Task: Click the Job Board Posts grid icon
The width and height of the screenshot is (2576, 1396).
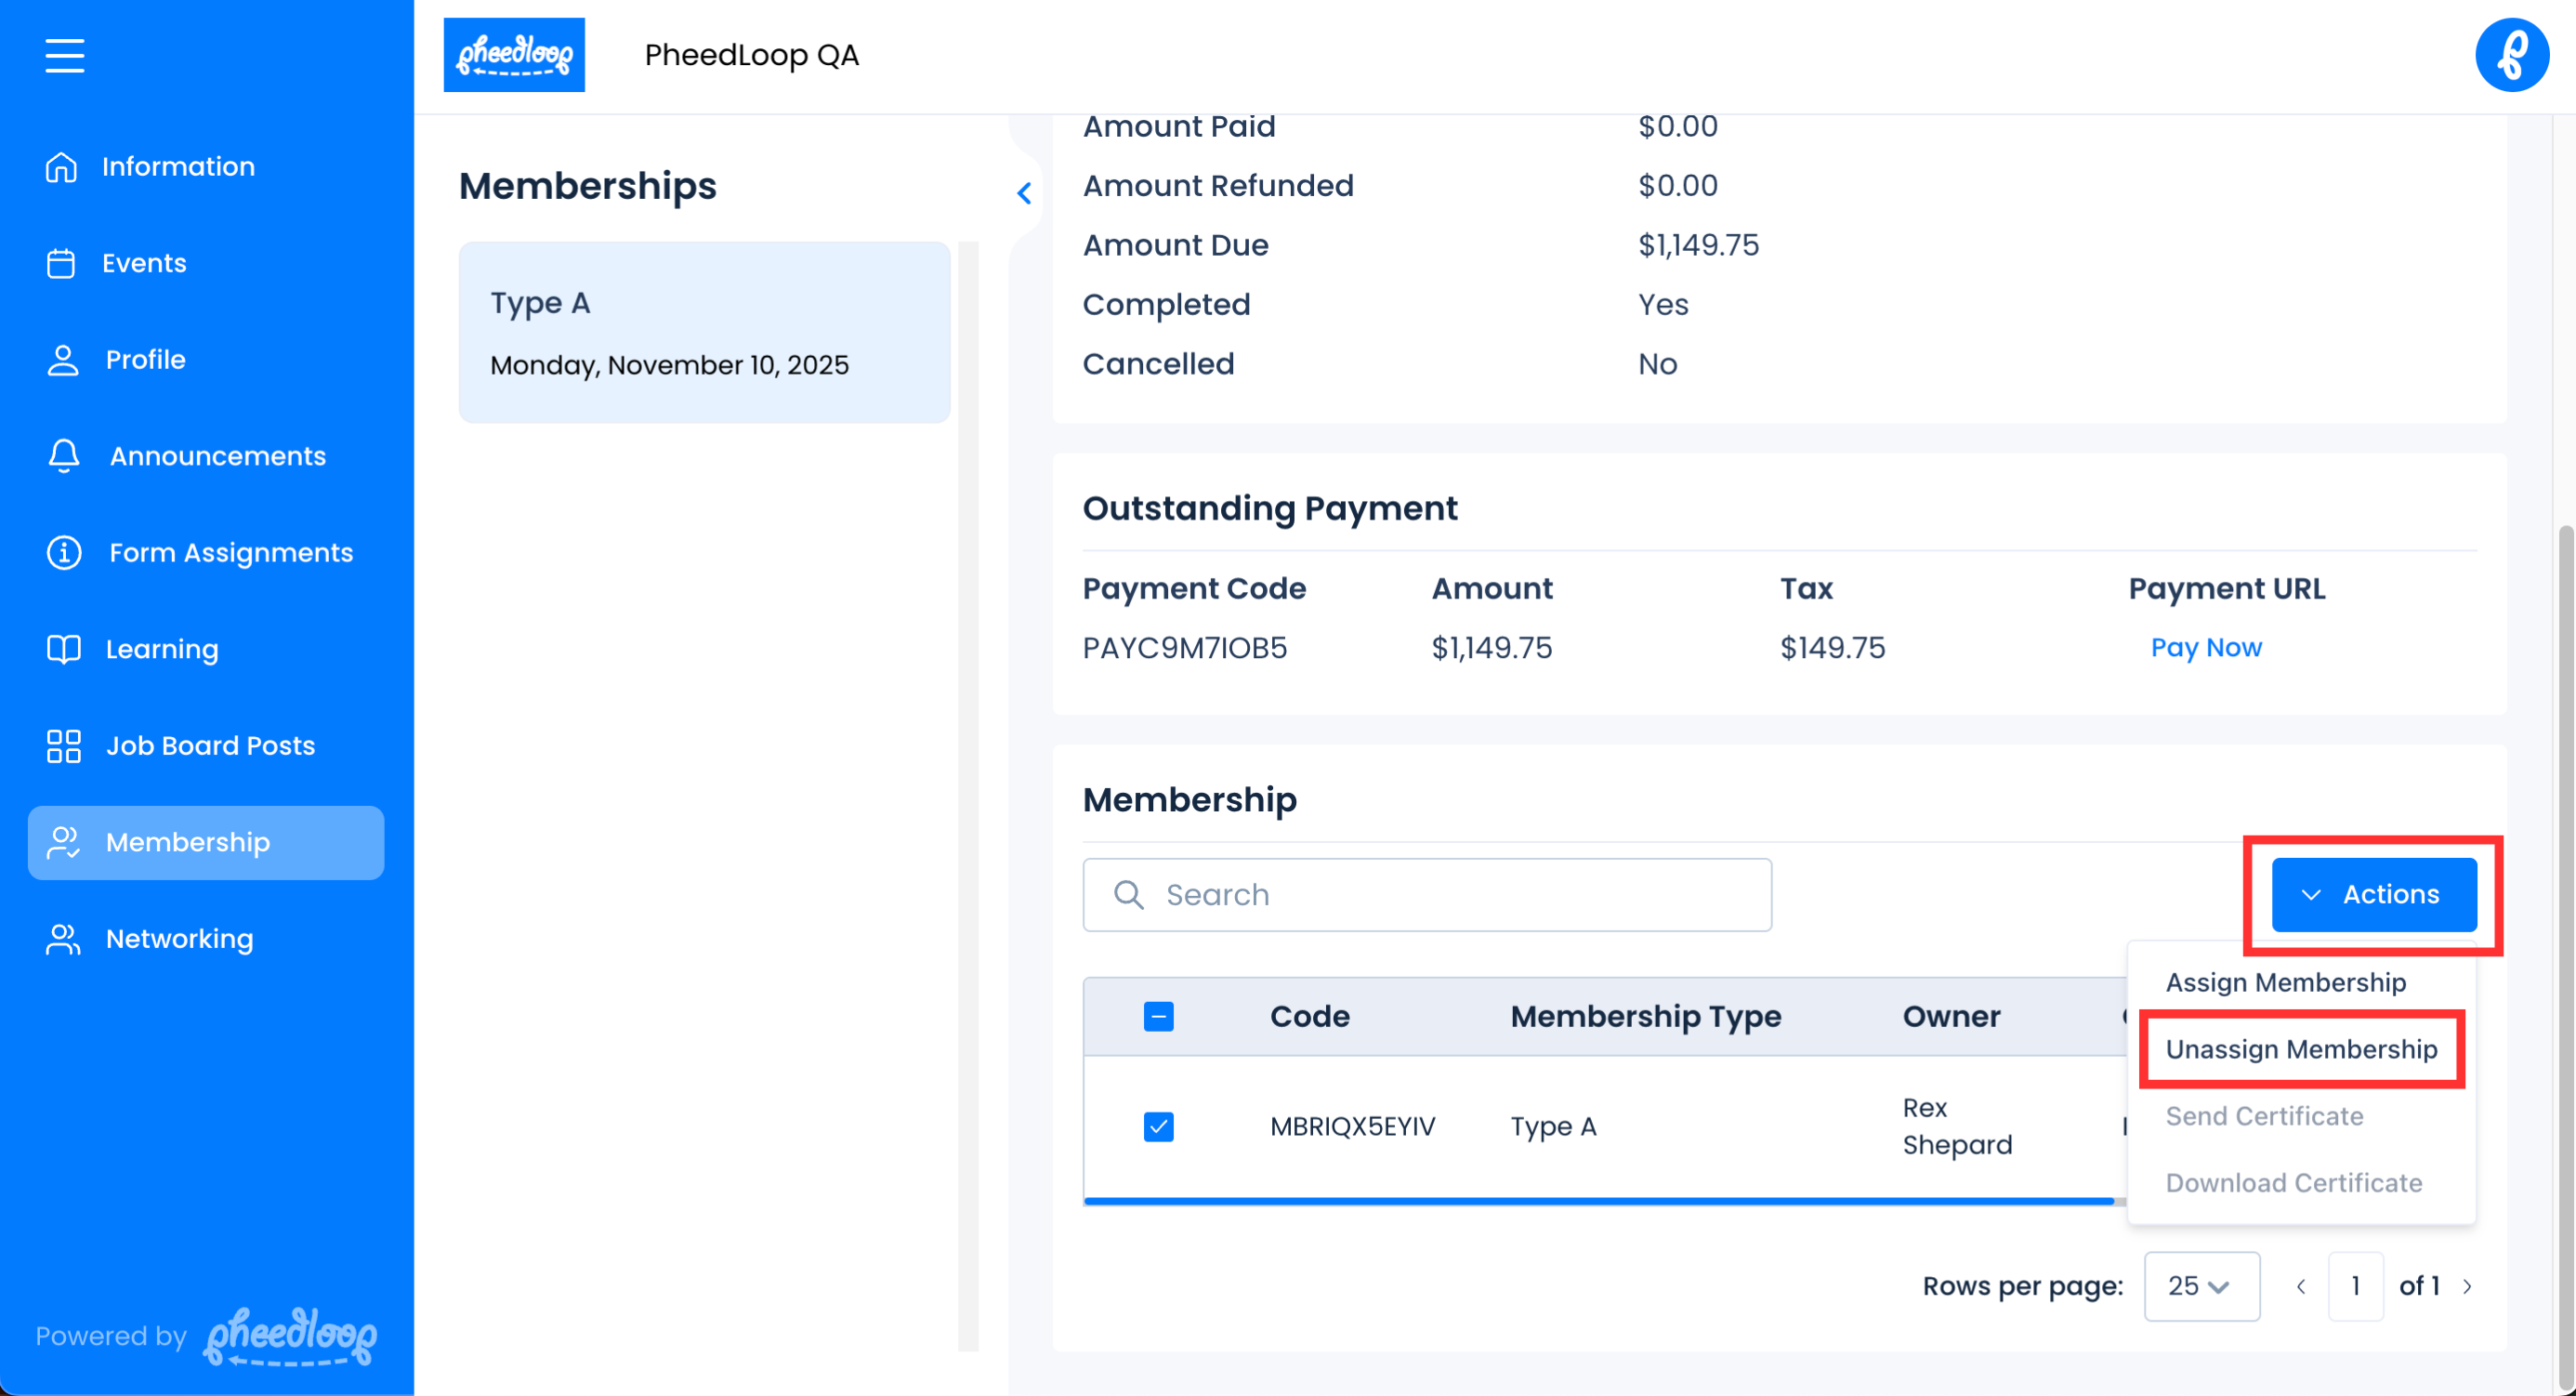Action: coord(64,746)
